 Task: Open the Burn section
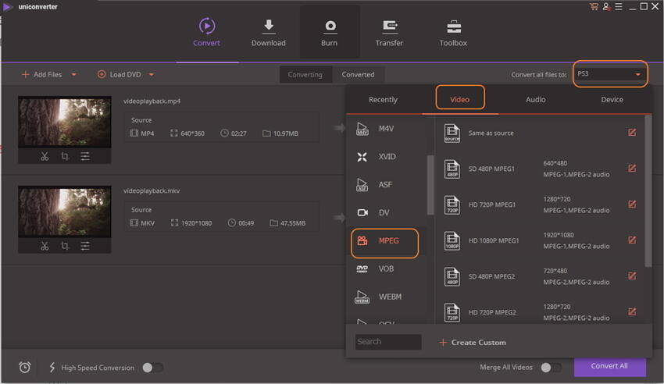330,32
